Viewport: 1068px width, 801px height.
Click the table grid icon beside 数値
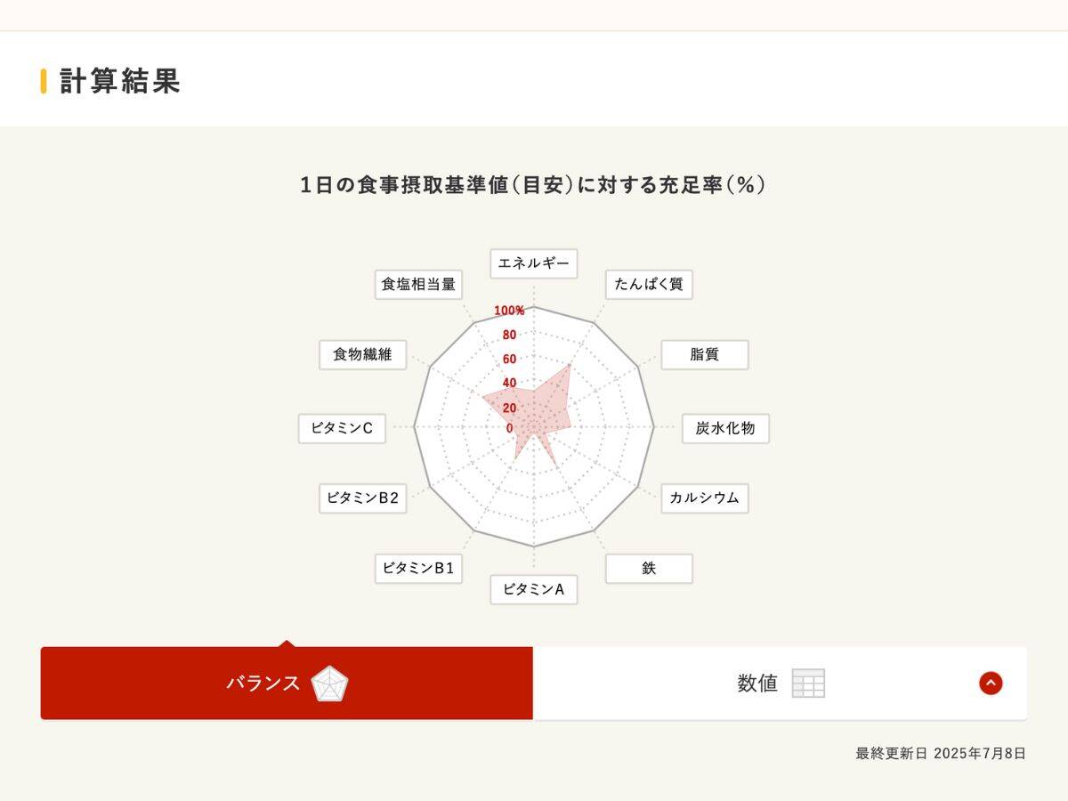[808, 684]
